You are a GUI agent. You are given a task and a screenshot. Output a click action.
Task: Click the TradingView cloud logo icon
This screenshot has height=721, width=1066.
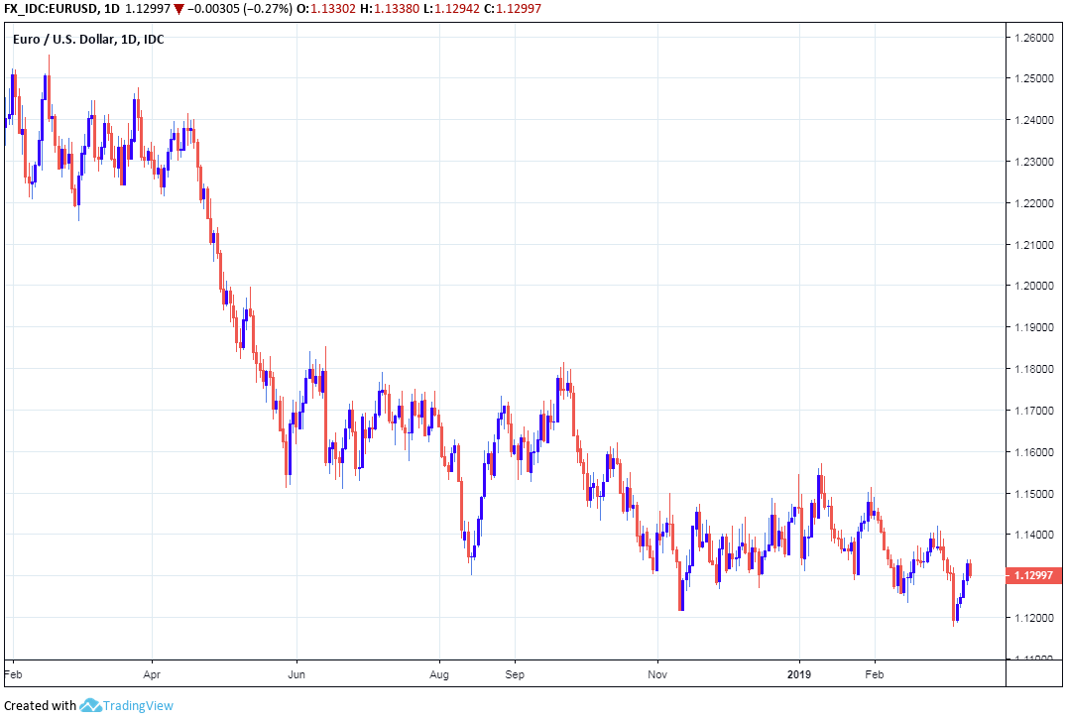pos(91,705)
